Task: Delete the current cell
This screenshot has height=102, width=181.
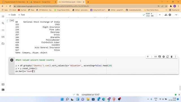Action: (172, 57)
